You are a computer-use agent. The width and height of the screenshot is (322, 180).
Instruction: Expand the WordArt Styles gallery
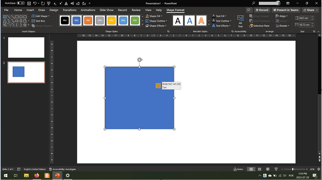(209, 25)
